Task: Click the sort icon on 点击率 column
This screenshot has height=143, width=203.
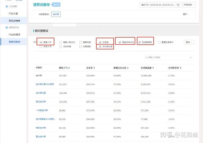Action: click(94, 68)
